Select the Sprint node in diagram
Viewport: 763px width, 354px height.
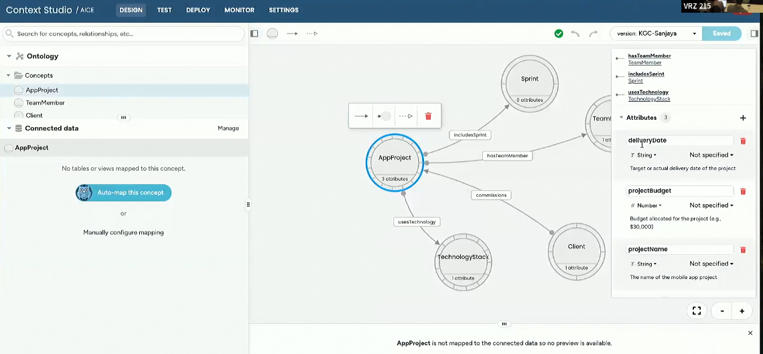[530, 83]
